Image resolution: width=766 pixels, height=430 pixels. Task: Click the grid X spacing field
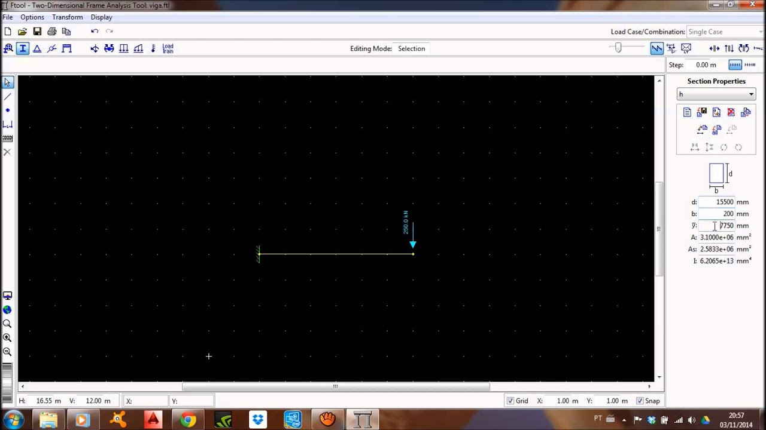(x=563, y=401)
